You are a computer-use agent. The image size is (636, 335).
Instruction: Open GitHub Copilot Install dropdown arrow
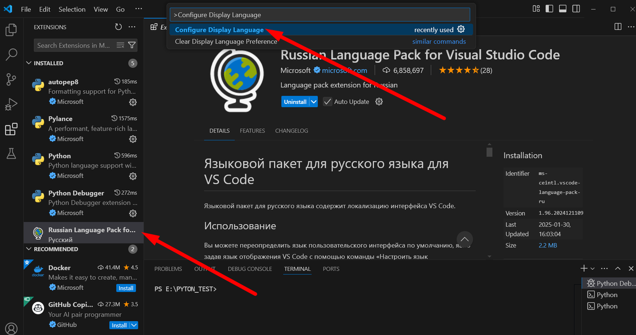pyautogui.click(x=134, y=325)
